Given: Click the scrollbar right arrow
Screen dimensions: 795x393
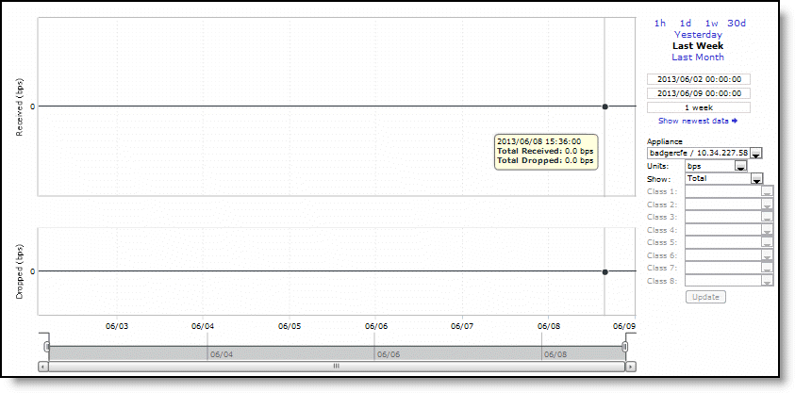Looking at the screenshot, I should coord(629,366).
